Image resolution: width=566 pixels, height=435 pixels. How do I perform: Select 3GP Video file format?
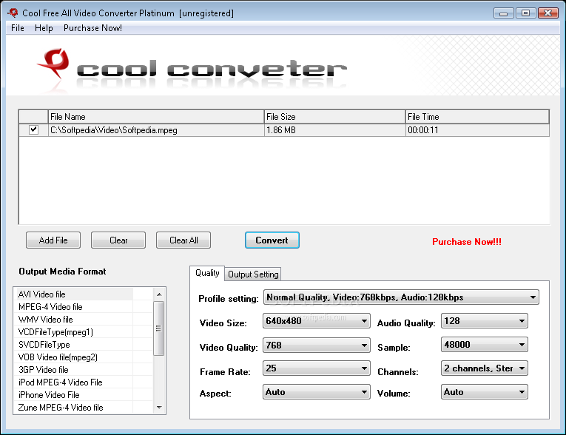click(x=84, y=370)
